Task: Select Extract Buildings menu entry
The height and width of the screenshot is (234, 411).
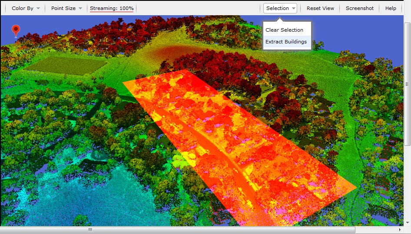Action: pos(286,42)
